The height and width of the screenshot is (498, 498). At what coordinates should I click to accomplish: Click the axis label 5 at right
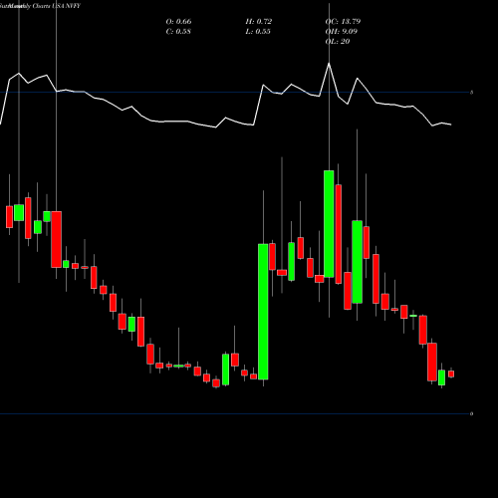(x=471, y=93)
